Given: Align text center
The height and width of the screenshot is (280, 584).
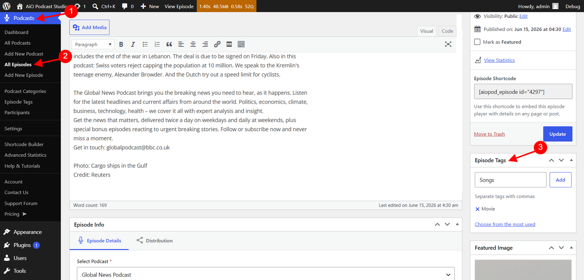Looking at the screenshot, I should click(193, 44).
